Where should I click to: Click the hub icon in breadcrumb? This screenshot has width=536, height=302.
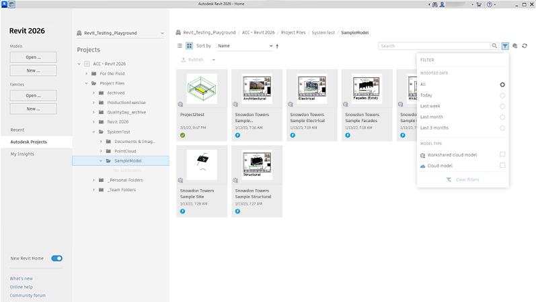[178, 32]
